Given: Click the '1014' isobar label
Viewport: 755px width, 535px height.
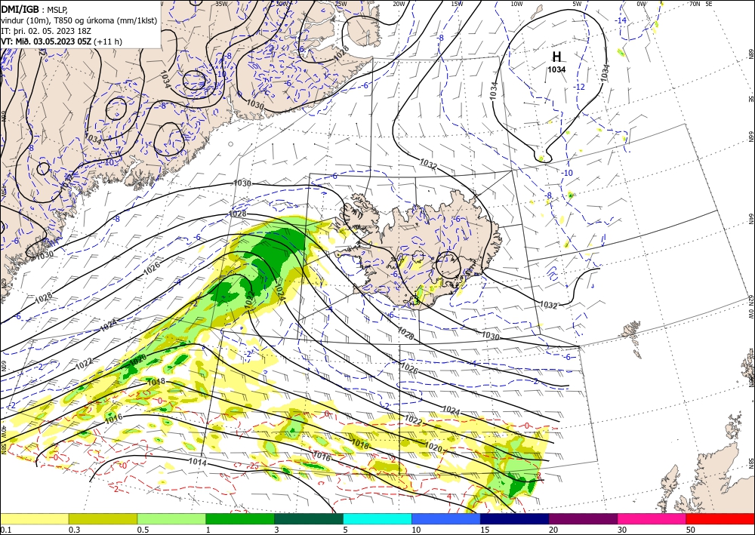Looking at the screenshot, I should pos(197,462).
